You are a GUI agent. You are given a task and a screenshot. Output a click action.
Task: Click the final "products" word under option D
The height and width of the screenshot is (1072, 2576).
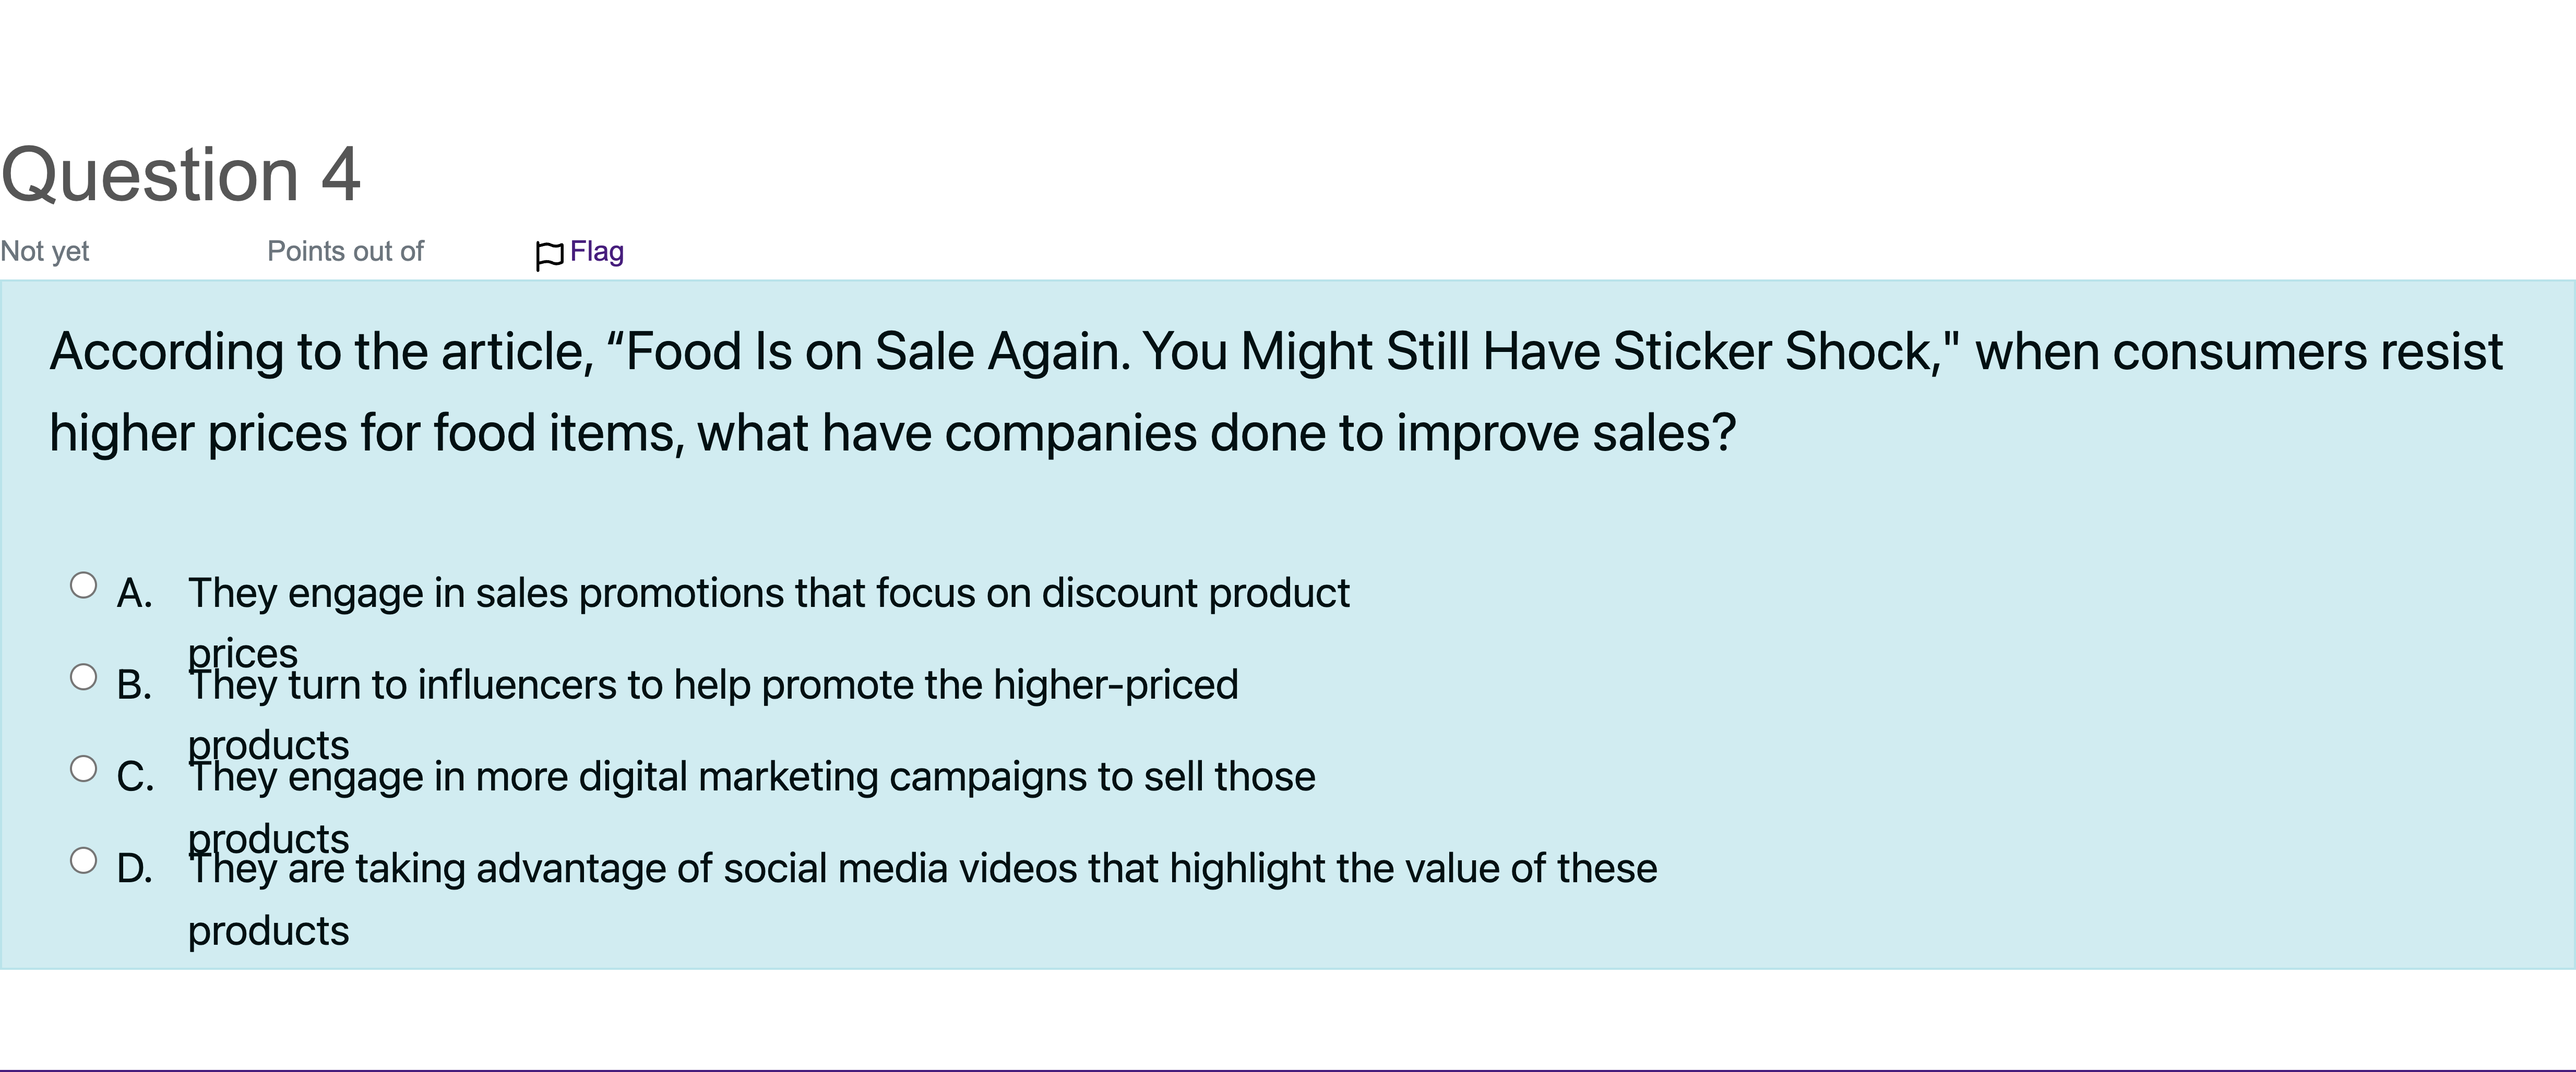(269, 931)
